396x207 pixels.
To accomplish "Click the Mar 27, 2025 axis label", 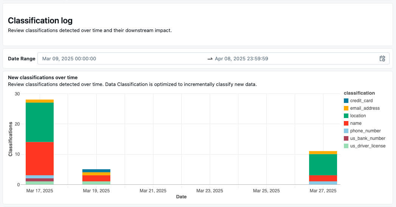I will point(323,191).
